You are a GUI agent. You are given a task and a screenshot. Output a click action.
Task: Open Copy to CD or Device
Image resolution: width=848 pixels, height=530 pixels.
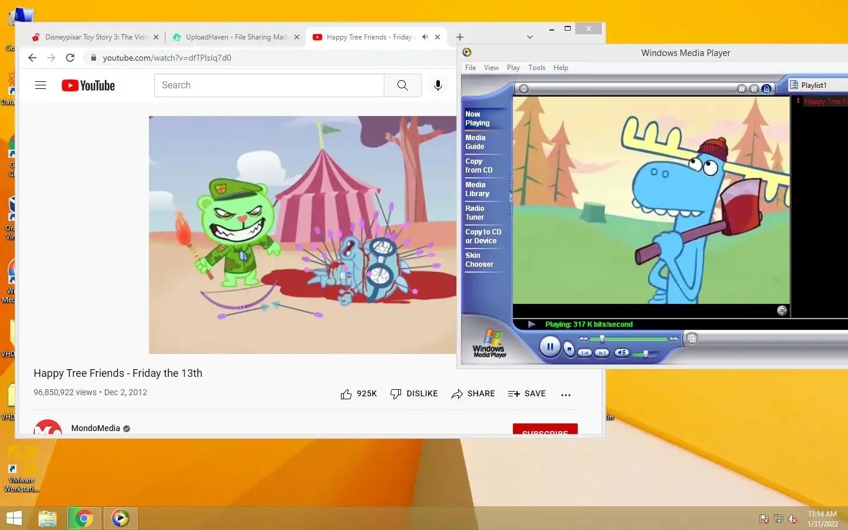(x=485, y=236)
